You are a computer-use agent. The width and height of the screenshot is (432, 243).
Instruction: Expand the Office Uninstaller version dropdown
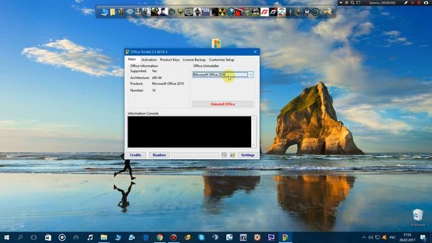250,74
